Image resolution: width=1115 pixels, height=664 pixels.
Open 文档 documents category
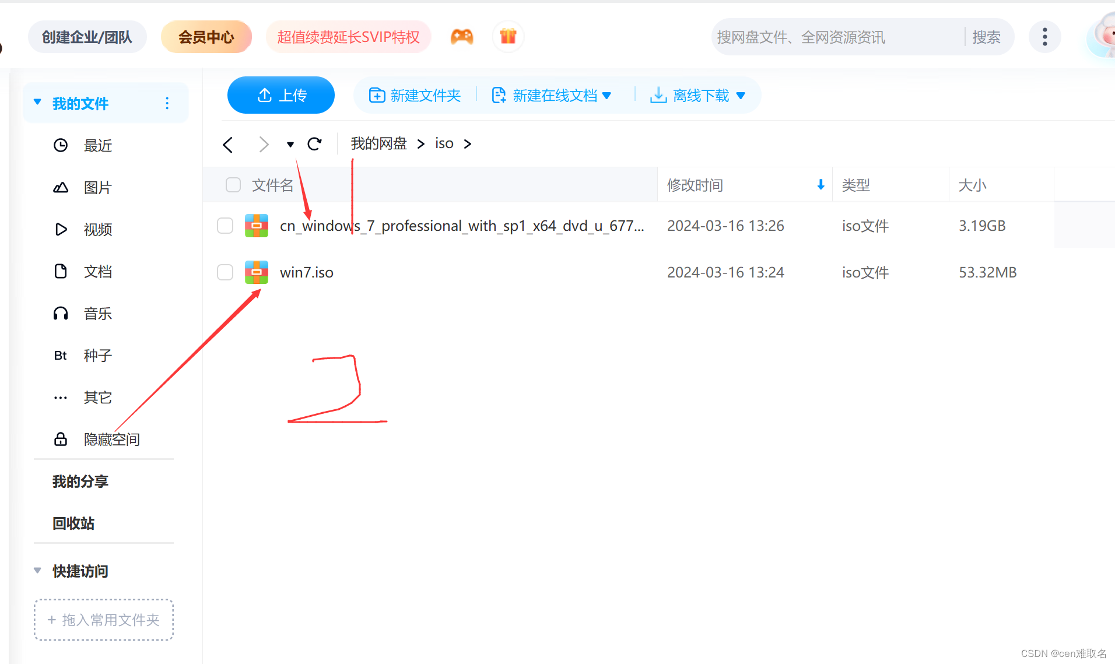[x=98, y=271]
